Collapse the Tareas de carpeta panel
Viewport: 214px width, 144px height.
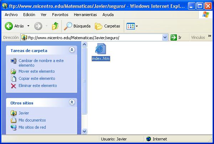tap(72, 50)
